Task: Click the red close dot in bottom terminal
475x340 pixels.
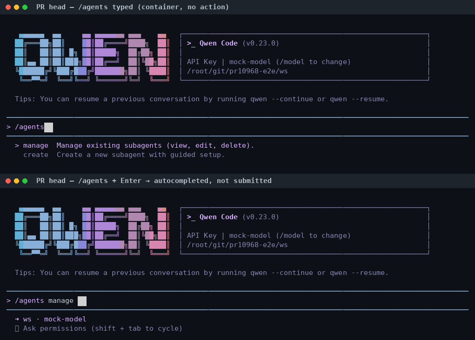Action: coord(8,181)
